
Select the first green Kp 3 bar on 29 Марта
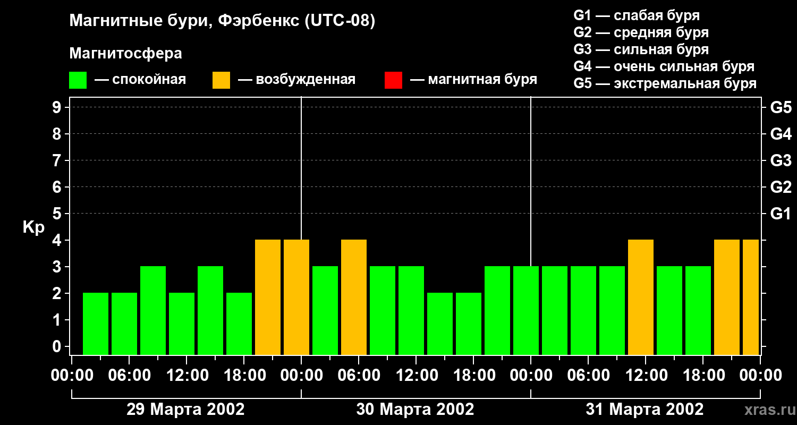click(x=153, y=311)
